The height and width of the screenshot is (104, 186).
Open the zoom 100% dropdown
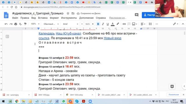click(x=35, y=24)
